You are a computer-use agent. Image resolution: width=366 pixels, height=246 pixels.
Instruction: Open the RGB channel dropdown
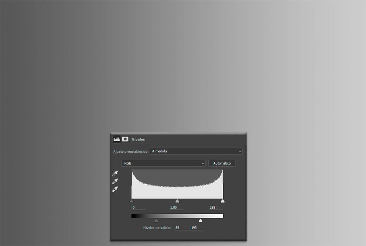pos(163,163)
